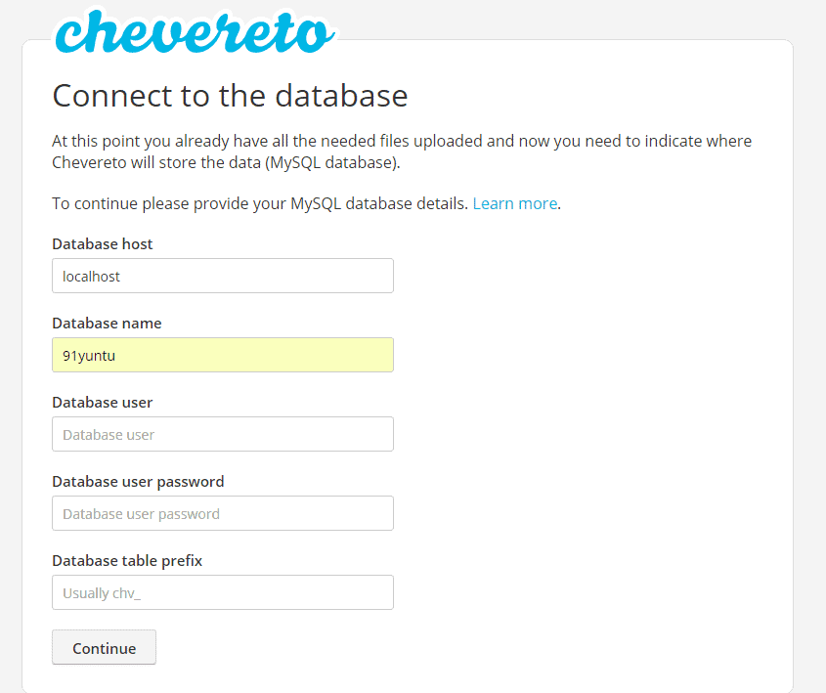
Task: Click the "To continue please provide" sentence
Action: [x=260, y=203]
